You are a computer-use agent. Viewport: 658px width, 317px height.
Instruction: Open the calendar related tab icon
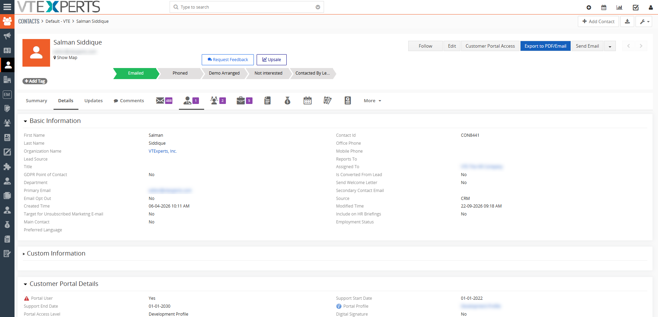coord(307,100)
